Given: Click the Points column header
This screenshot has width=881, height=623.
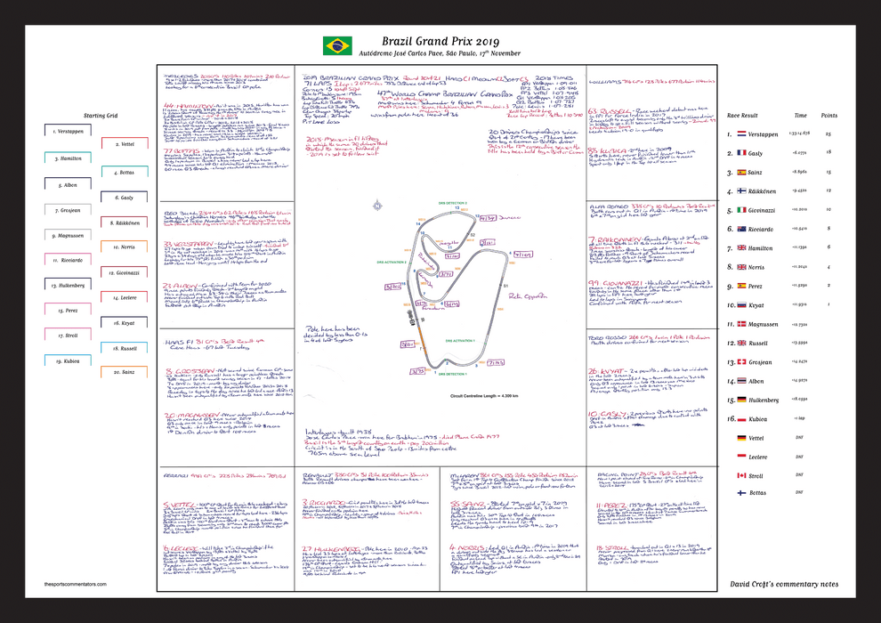Looking at the screenshot, I should tap(828, 116).
